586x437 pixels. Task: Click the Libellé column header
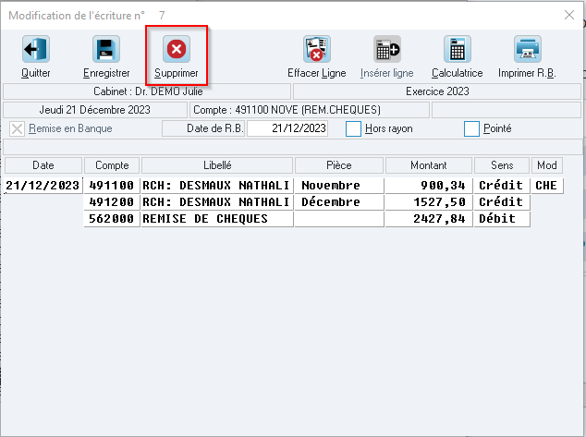tap(217, 165)
